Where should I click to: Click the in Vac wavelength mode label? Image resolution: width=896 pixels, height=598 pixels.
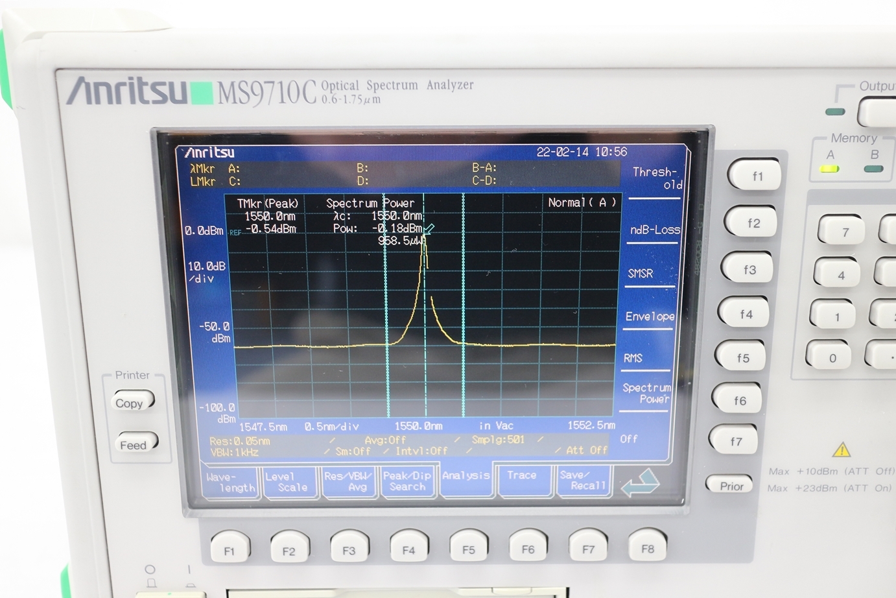coord(496,425)
